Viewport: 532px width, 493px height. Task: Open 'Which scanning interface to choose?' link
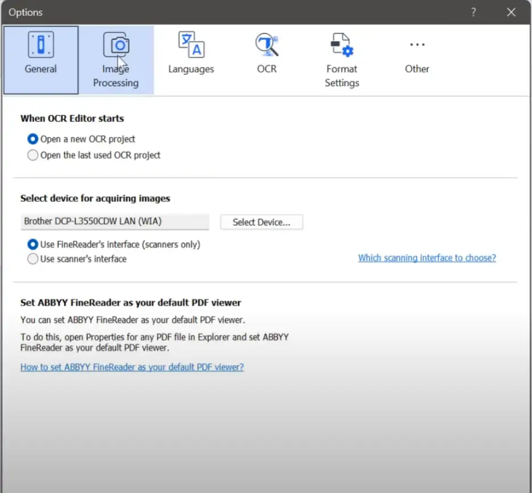pyautogui.click(x=427, y=258)
